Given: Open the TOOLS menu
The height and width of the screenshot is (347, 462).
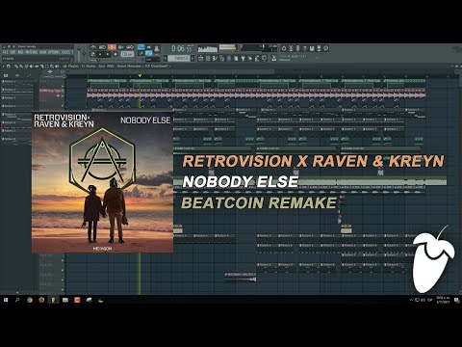Looking at the screenshot, I should 65,52.
